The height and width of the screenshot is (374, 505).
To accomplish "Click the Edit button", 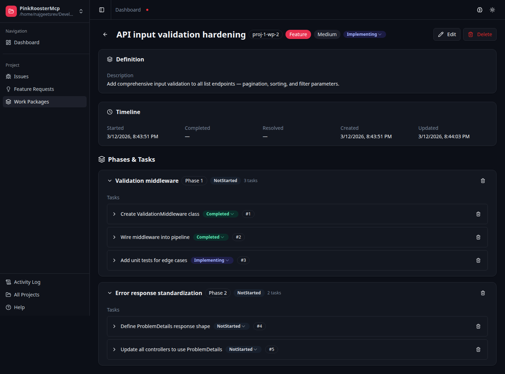I will pos(447,34).
